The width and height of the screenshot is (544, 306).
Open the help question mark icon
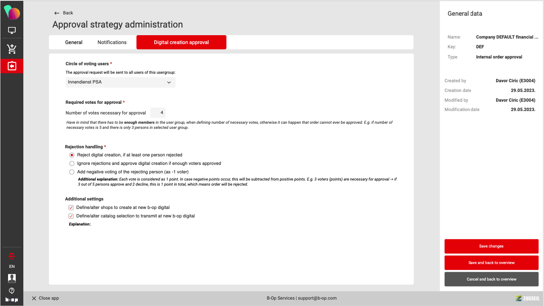pyautogui.click(x=12, y=290)
